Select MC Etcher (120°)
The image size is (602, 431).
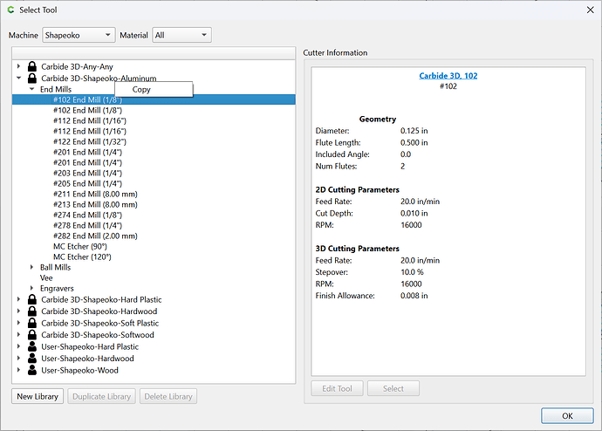pyautogui.click(x=82, y=257)
